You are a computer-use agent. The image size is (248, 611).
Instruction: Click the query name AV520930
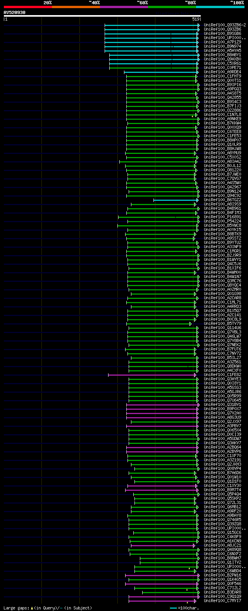point(15,12)
